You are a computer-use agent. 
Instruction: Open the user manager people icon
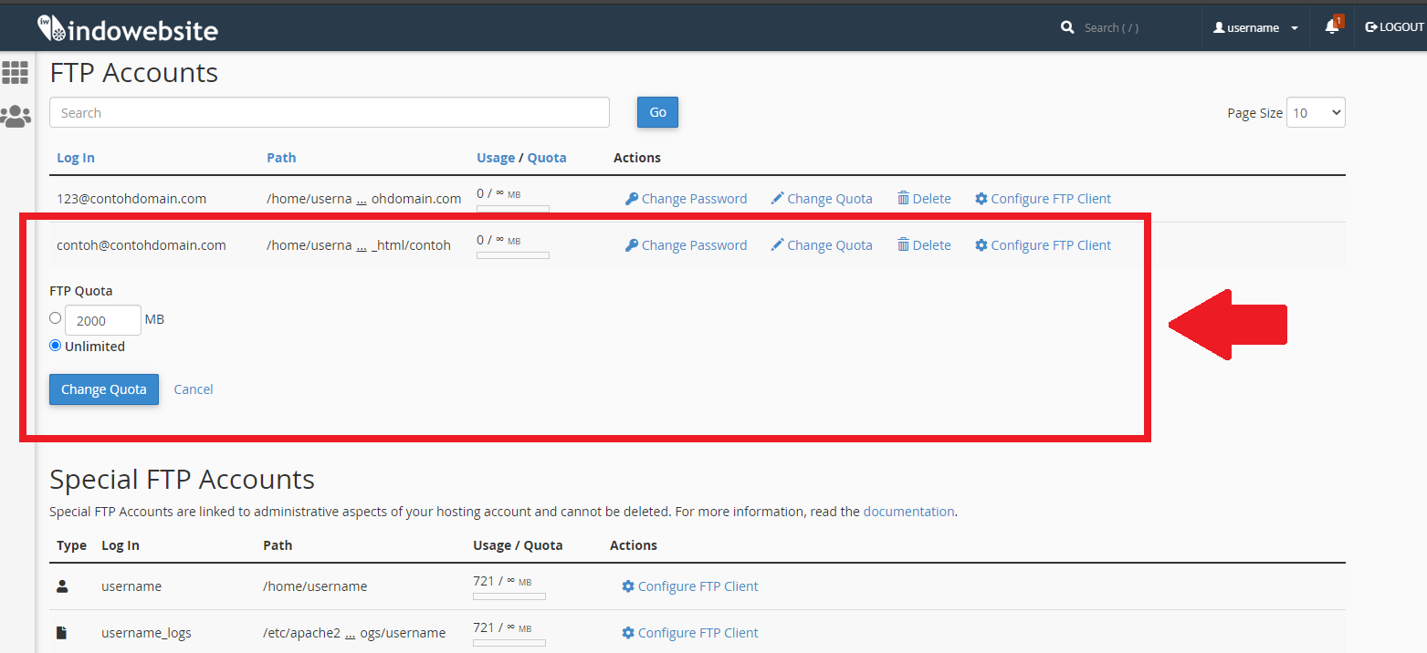click(x=16, y=116)
